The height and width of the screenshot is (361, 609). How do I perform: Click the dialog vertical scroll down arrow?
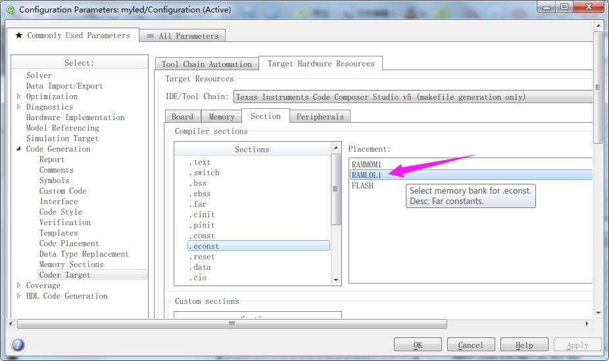tap(598, 312)
